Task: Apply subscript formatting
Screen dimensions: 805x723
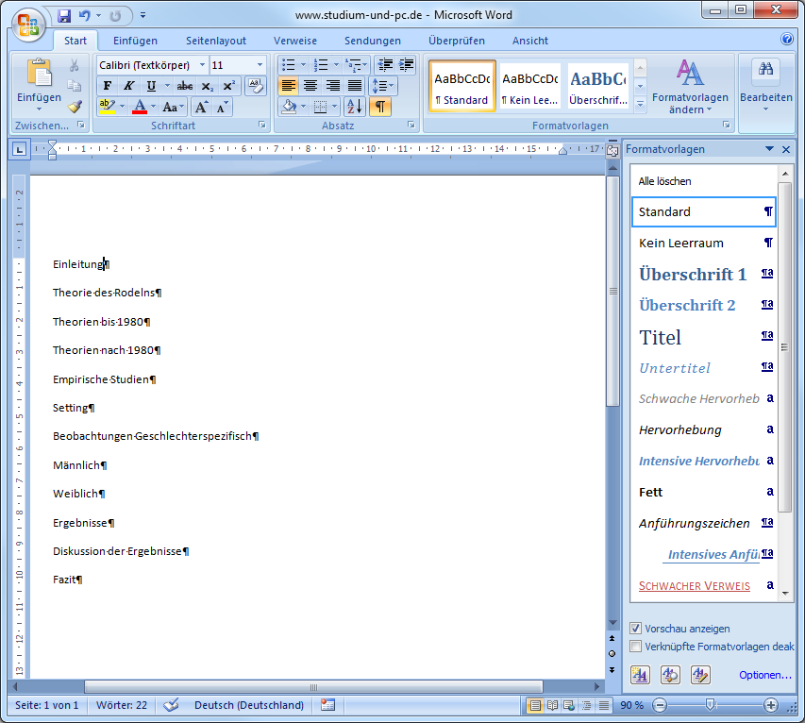Action: [x=208, y=86]
